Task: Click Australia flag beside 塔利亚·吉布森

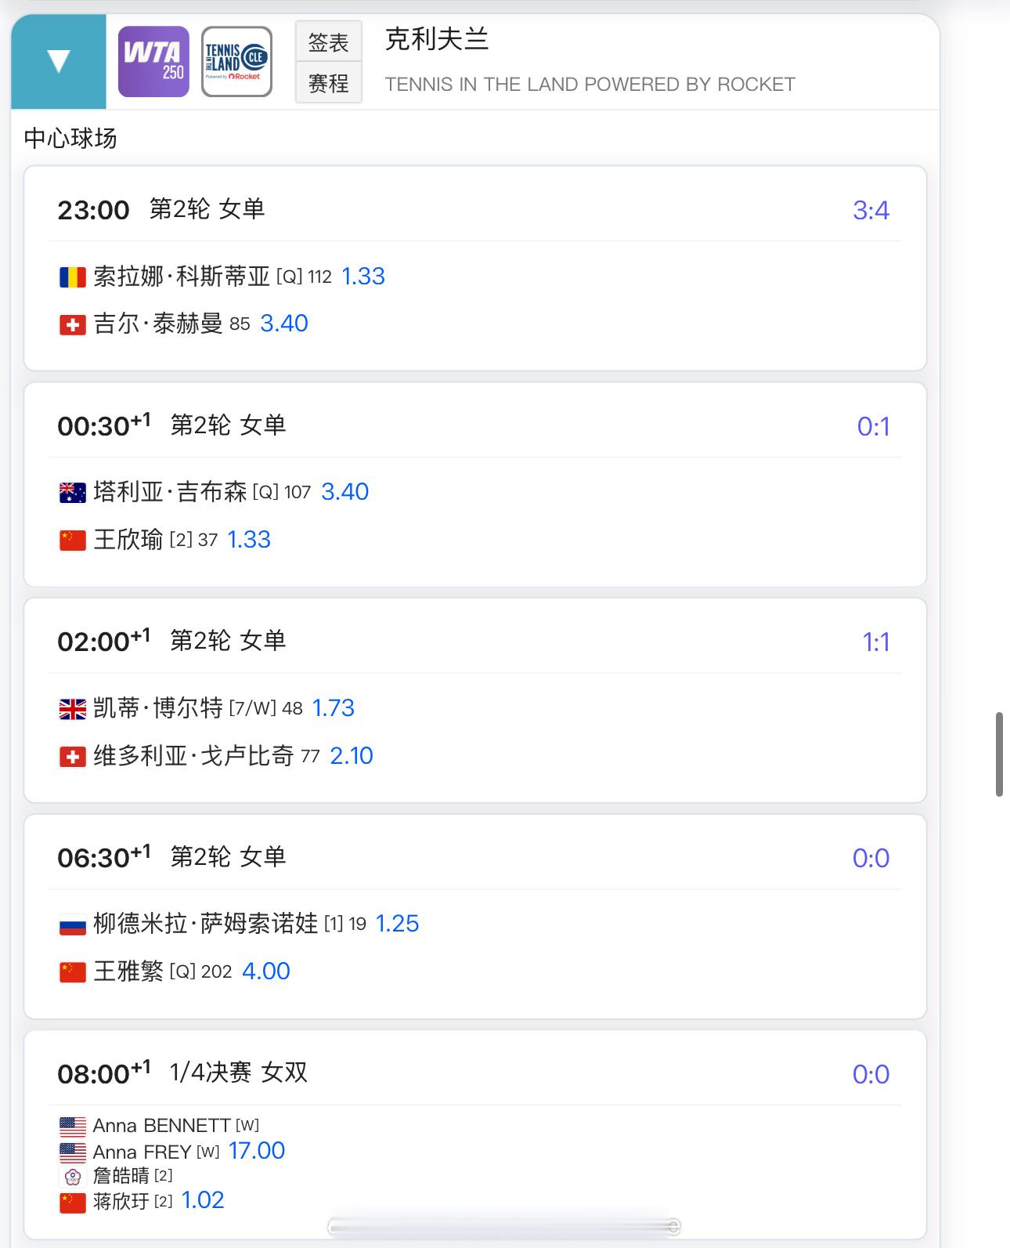Action: 73,493
